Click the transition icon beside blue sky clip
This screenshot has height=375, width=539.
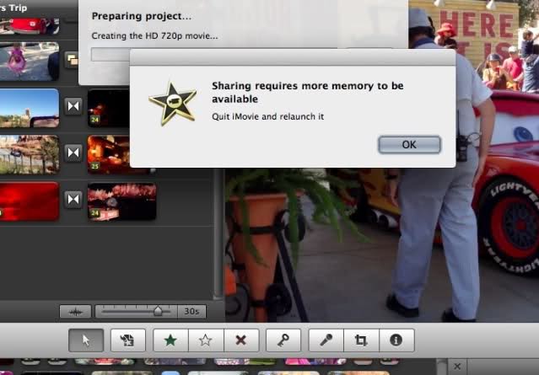[73, 106]
